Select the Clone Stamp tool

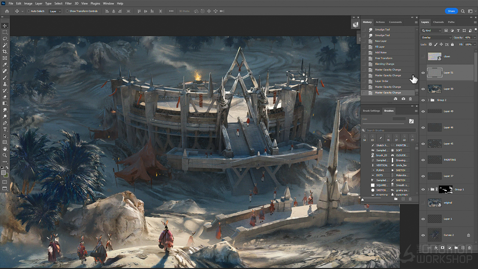tap(5, 84)
